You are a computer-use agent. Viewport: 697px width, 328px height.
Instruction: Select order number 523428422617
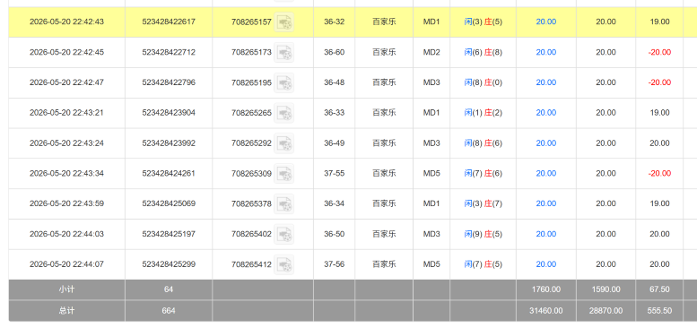tap(169, 22)
